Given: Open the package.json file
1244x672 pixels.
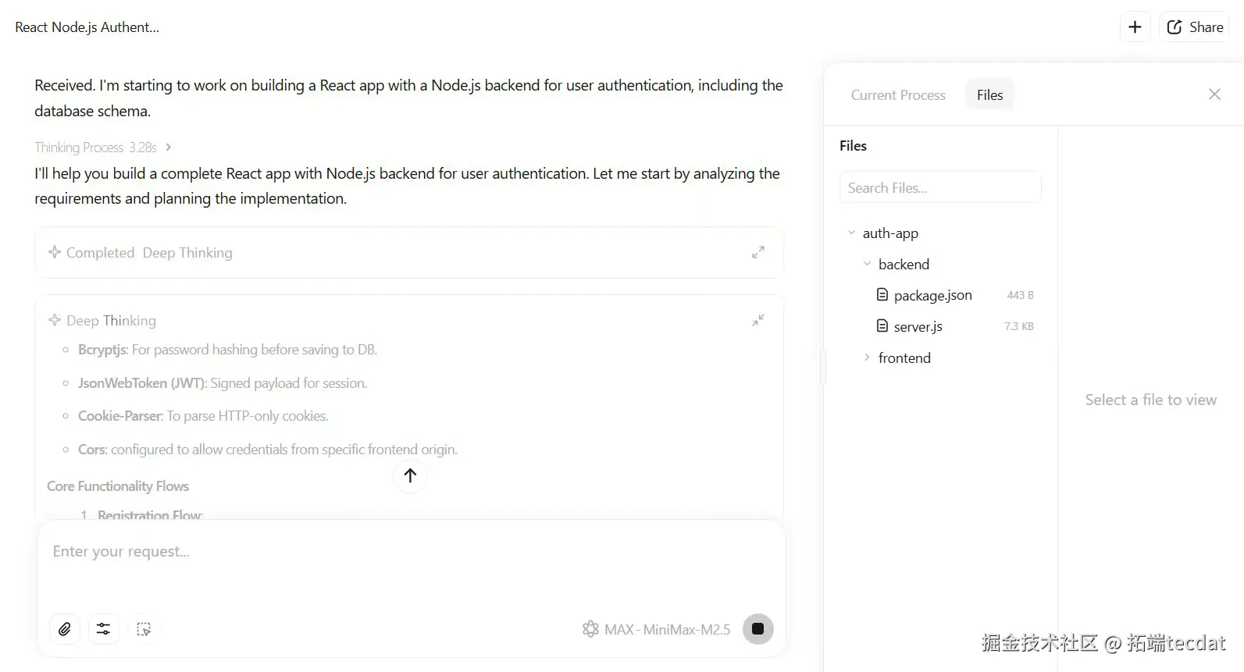Looking at the screenshot, I should pos(932,295).
